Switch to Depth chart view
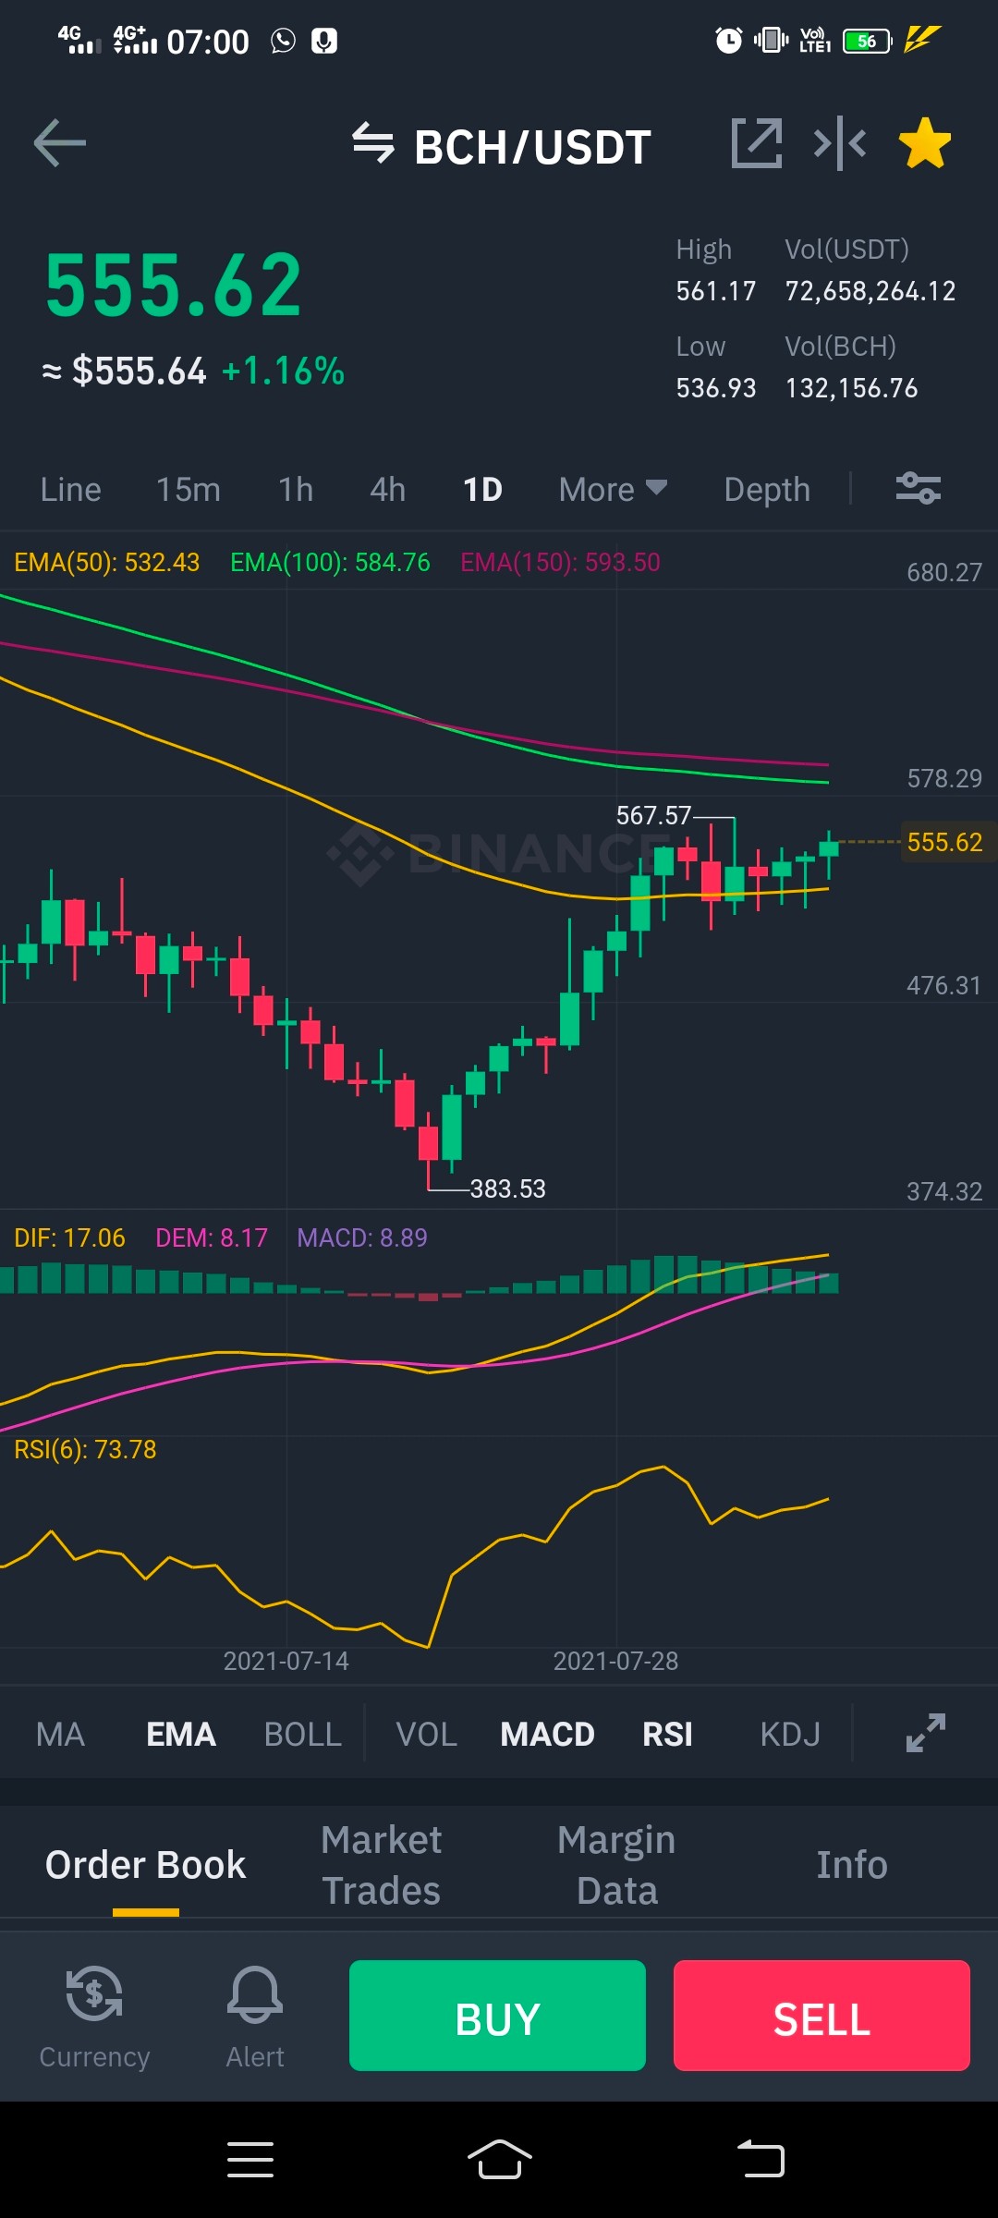 click(x=767, y=489)
